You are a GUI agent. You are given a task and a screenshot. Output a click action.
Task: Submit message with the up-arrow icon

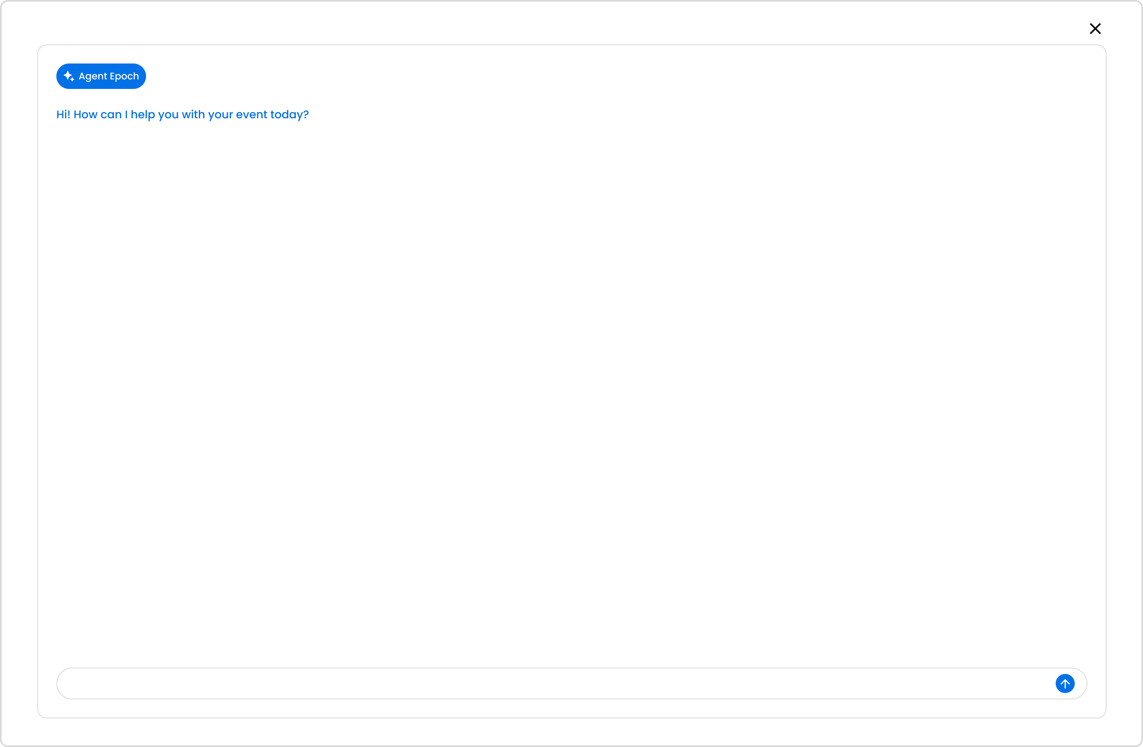click(x=1065, y=683)
